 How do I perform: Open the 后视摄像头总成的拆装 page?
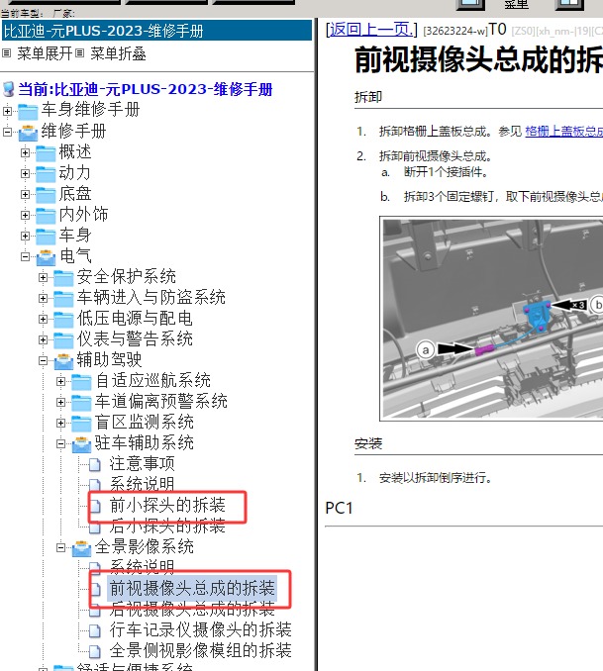pos(192,609)
